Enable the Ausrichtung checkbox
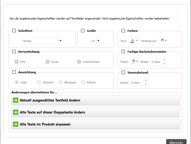This screenshot has width=191, height=144. [14, 72]
